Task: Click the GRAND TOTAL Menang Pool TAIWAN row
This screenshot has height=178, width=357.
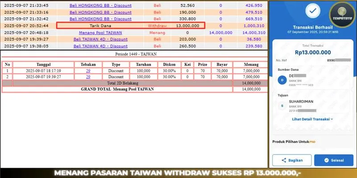Action: [135, 89]
